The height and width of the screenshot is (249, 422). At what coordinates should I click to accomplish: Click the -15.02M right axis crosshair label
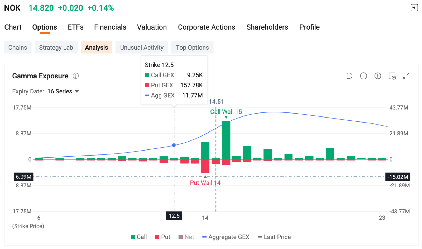398,177
